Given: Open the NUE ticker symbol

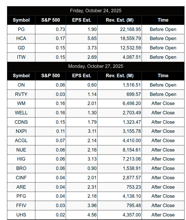Looking at the screenshot, I should [21, 150].
